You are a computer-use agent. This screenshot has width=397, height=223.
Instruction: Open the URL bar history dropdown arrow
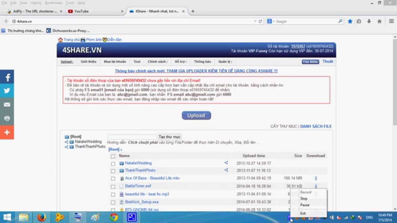pos(255,21)
